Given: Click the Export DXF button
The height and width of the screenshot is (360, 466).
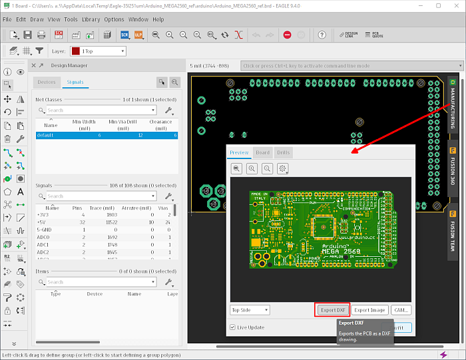Looking at the screenshot, I should click(332, 310).
